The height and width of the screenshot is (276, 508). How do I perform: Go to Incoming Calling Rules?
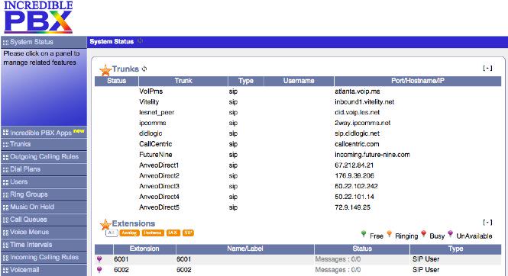(x=44, y=257)
